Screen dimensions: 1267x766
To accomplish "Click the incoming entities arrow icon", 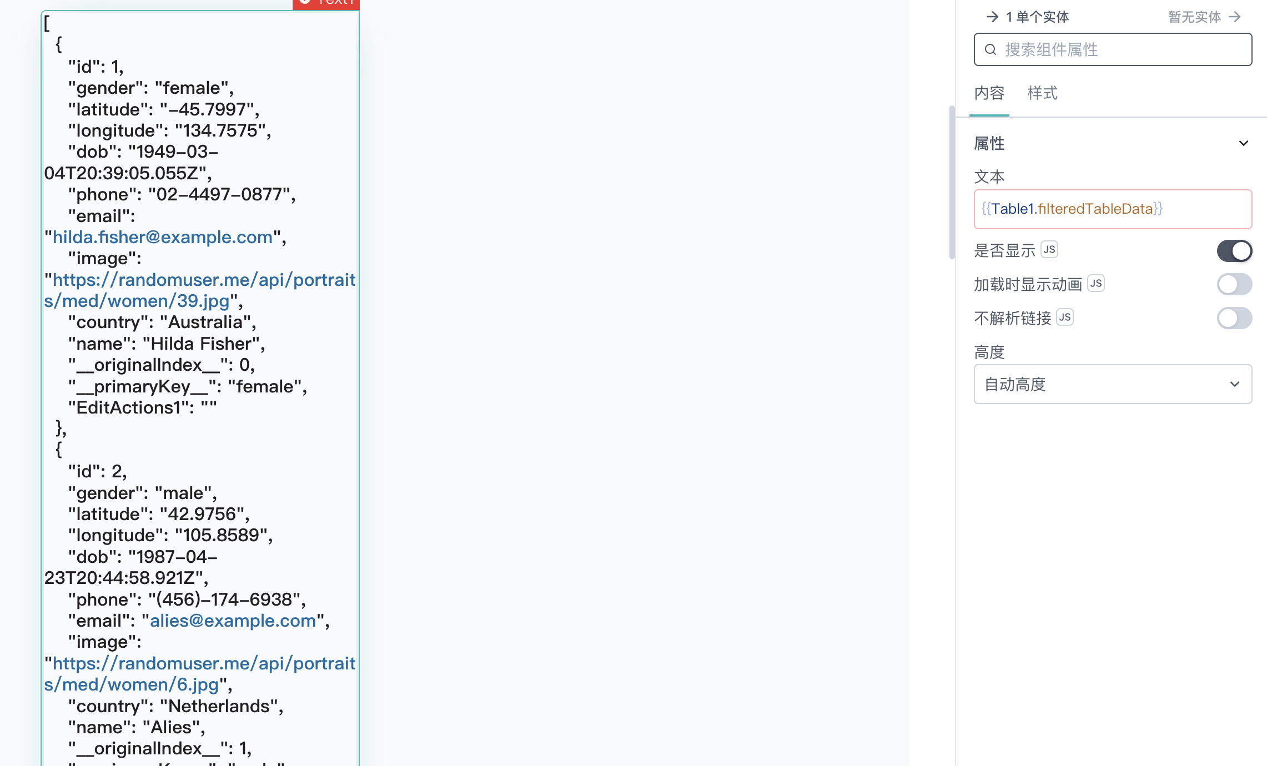I will (992, 17).
